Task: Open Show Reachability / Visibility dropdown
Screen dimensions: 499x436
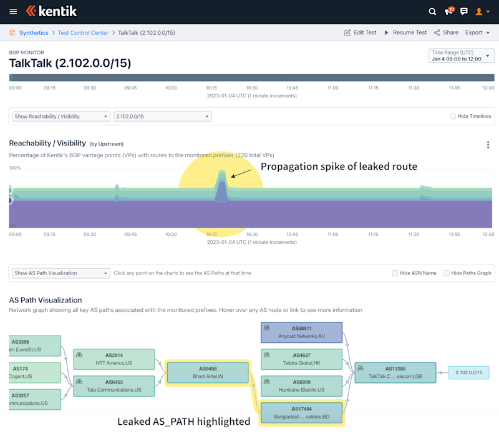Action: 61,117
